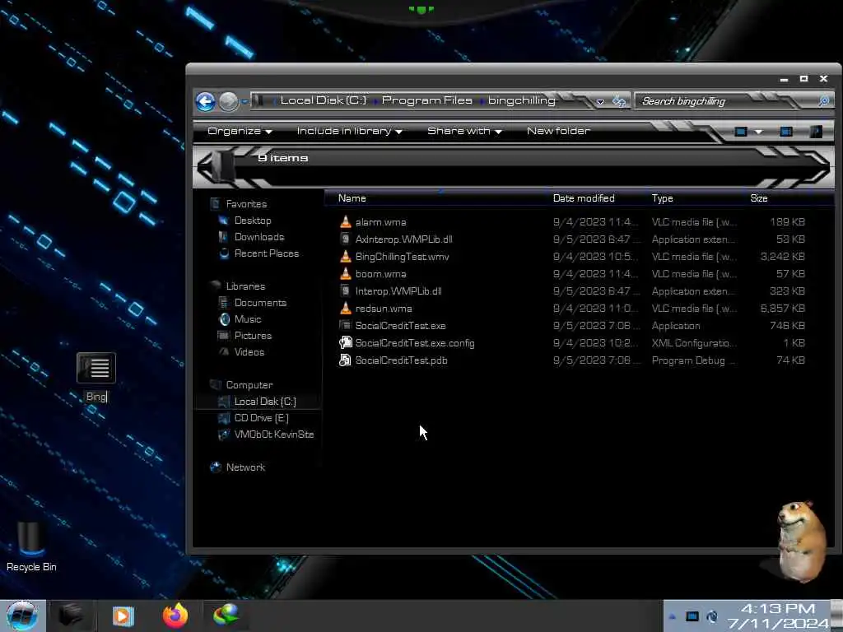Refresh the bingchilling folder view
The height and width of the screenshot is (632, 843).
619,101
